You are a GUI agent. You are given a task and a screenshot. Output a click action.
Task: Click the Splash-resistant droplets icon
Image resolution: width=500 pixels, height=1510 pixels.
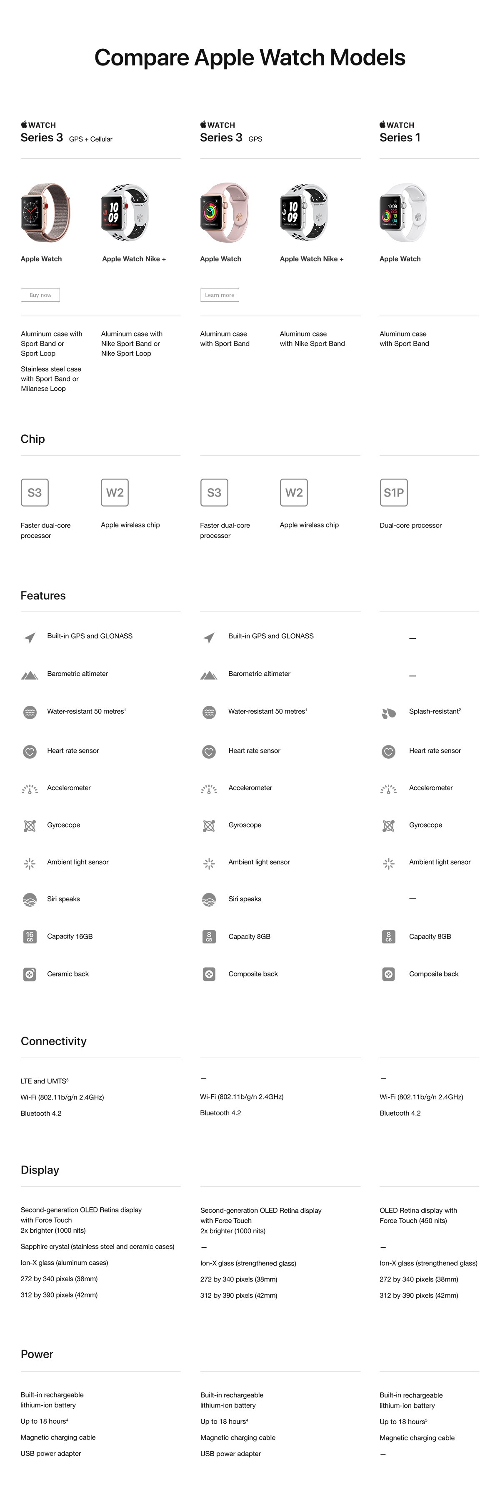[x=388, y=713]
